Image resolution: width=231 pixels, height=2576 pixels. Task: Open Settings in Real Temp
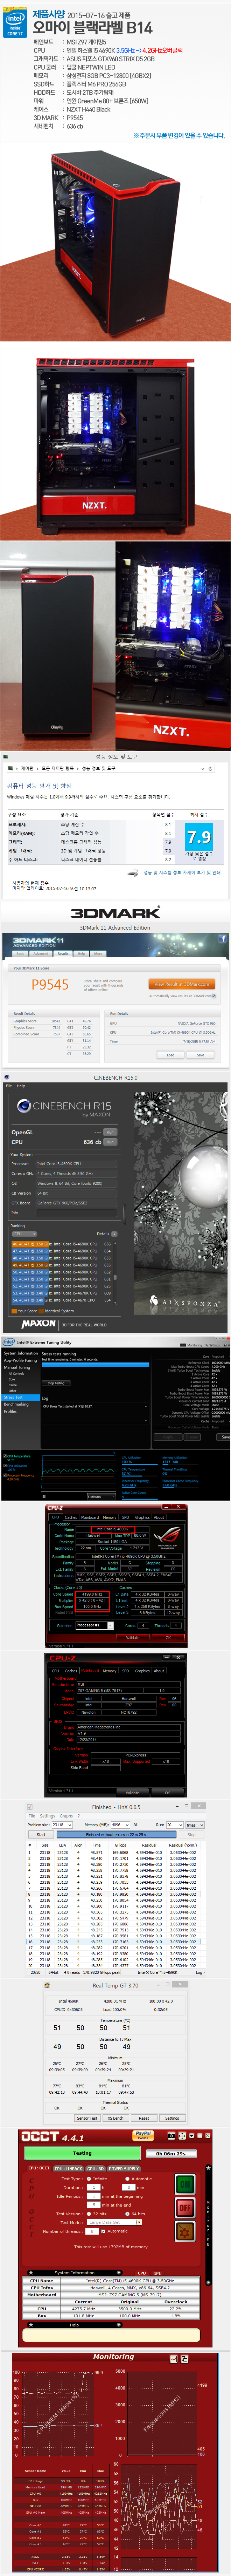(172, 2118)
